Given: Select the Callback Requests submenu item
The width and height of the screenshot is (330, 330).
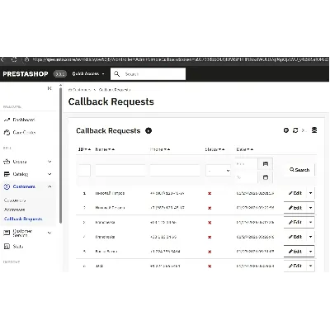Looking at the screenshot, I should [x=23, y=219].
